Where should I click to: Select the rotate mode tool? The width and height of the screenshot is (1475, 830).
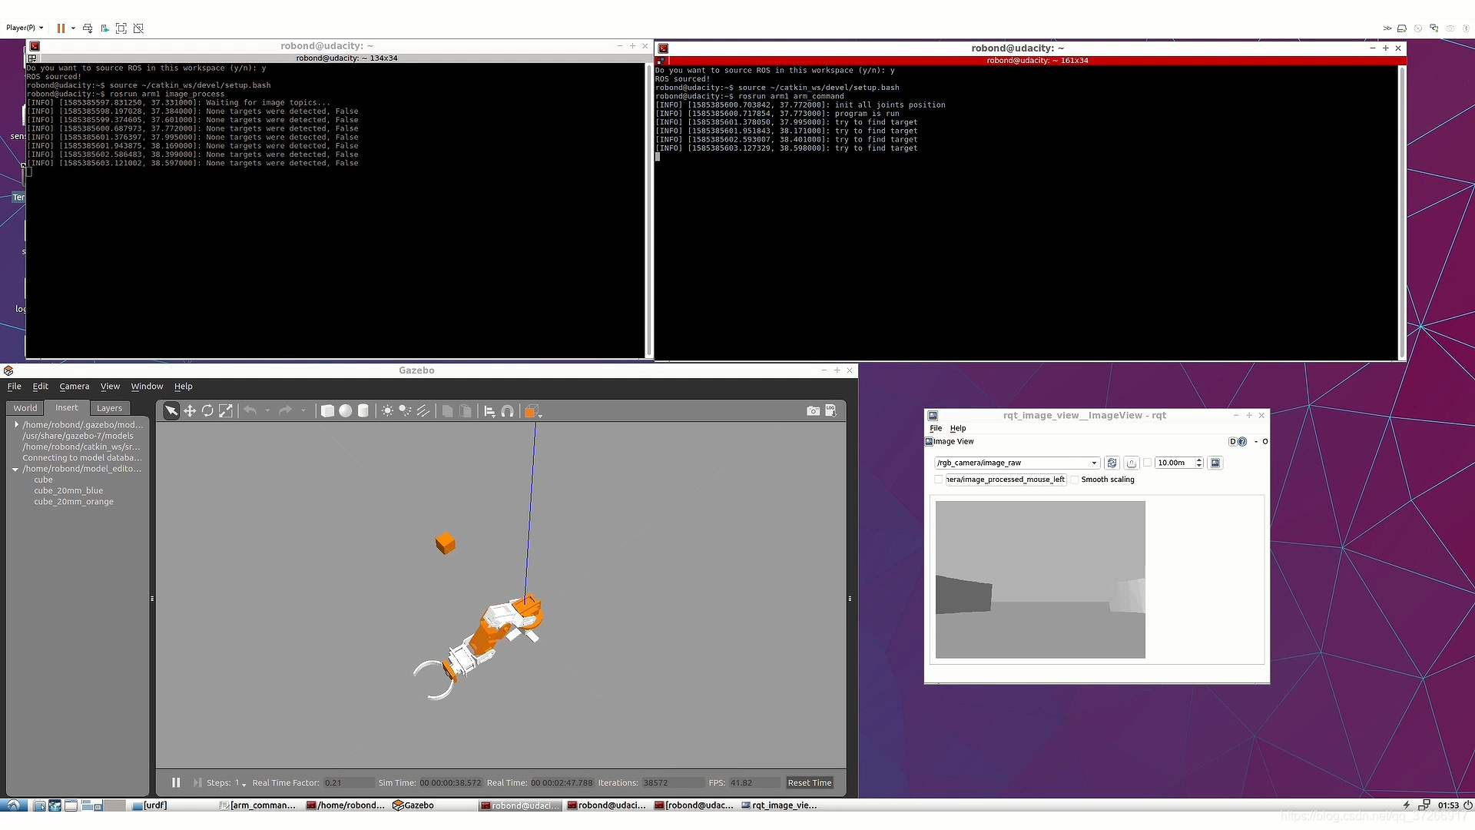click(207, 411)
